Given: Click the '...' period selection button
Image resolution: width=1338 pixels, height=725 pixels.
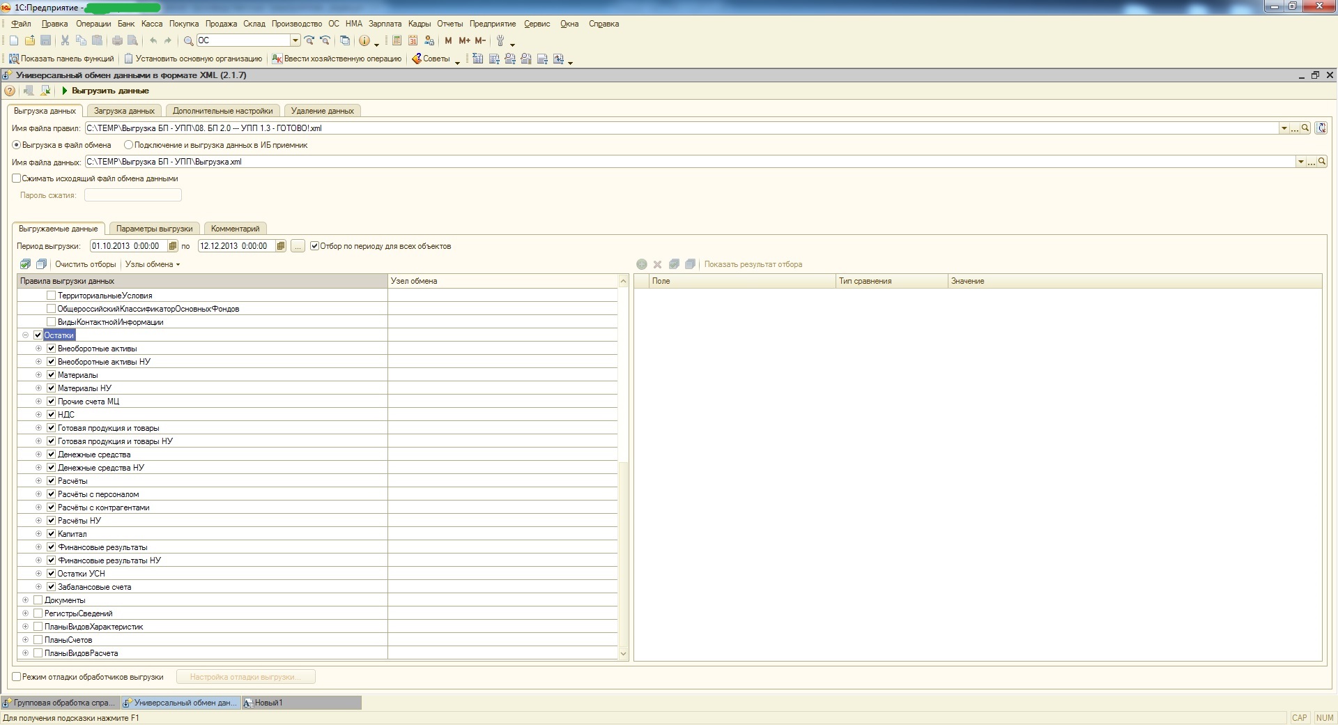Looking at the screenshot, I should 298,246.
